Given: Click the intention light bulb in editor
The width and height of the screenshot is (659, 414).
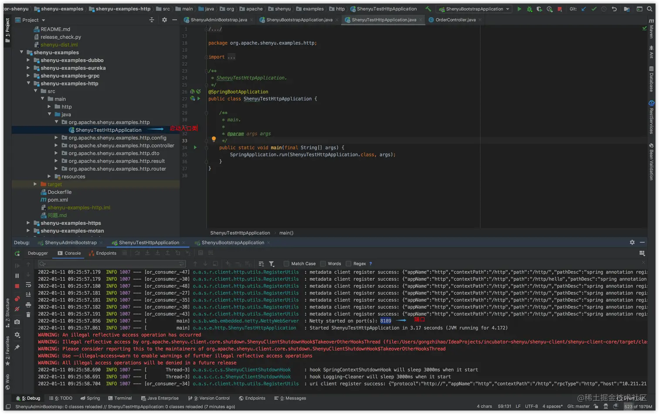Looking at the screenshot, I should pos(214,139).
